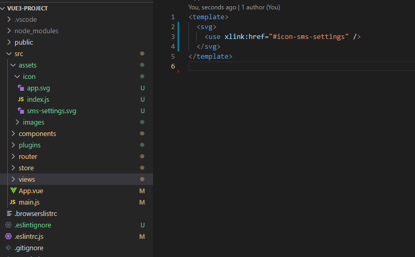
Task: Click the M git status of App.vue
Action: coord(142,191)
